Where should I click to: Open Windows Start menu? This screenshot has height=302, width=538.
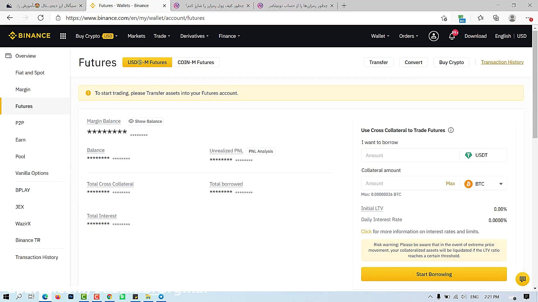(x=6, y=297)
